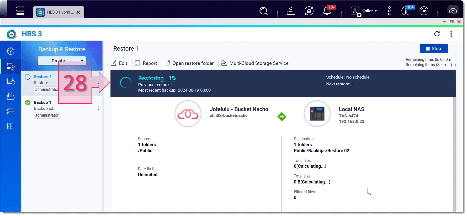Viewport: 467px width, 216px height.
Task: Open options menu for Restore 1 job
Action: (x=99, y=84)
